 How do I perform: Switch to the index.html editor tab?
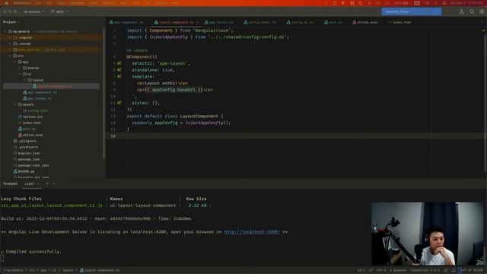[x=399, y=22]
